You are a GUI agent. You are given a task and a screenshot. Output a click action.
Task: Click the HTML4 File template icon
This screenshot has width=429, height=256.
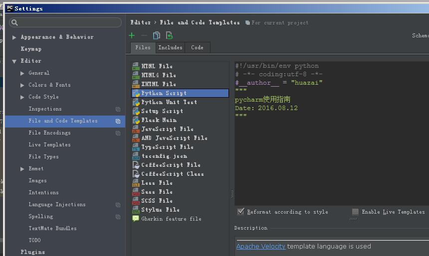136,75
